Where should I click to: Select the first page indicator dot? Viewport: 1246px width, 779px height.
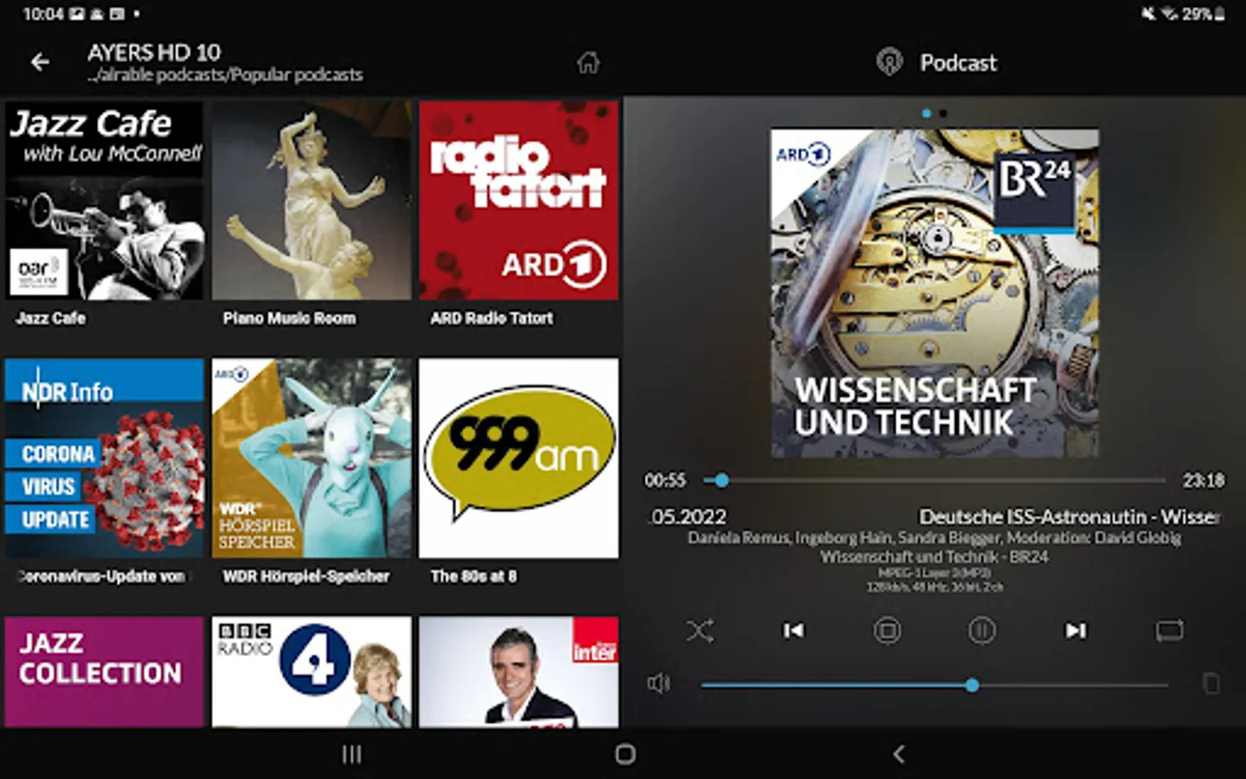click(x=927, y=113)
